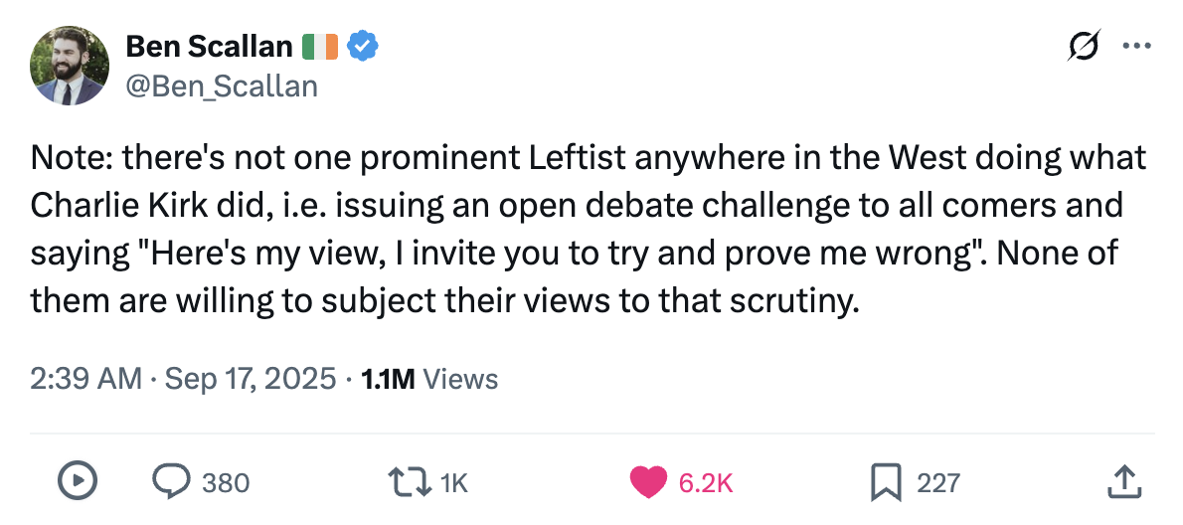
Task: Open the @Ben_Scallan handle link
Action: coord(222,87)
